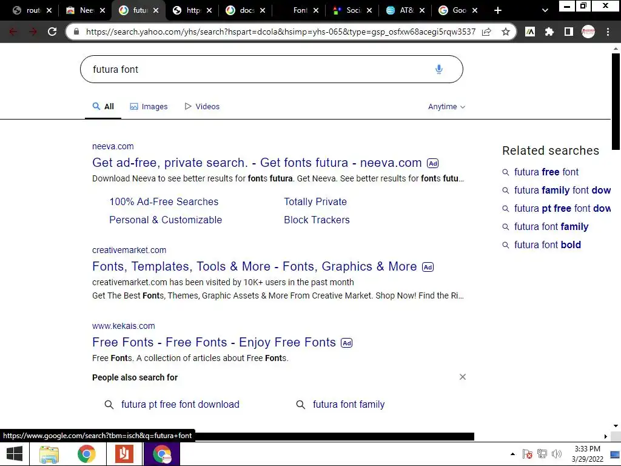
Task: Open File Explorer from the taskbar
Action: click(x=49, y=454)
